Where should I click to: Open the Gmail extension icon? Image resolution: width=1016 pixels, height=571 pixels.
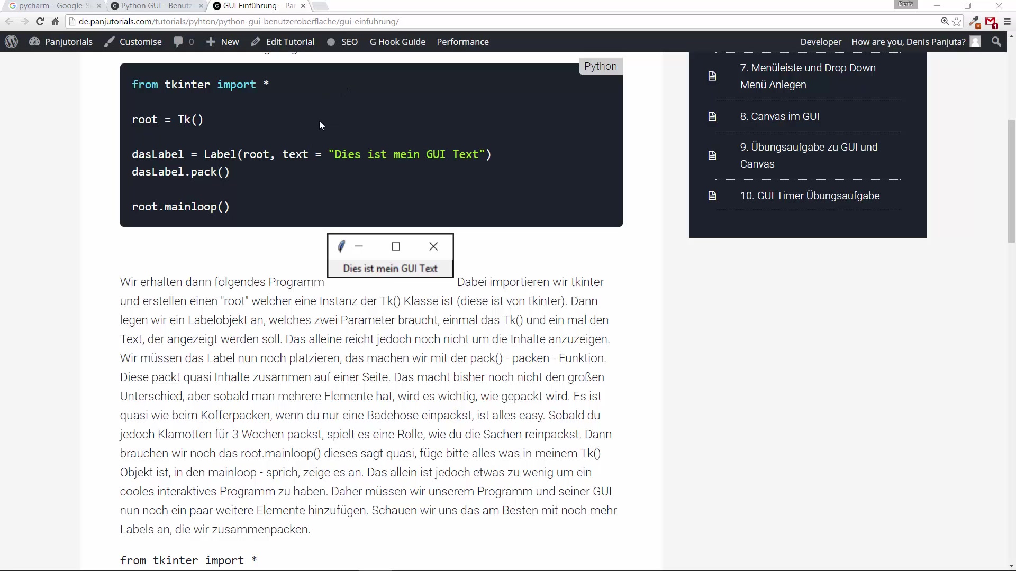pyautogui.click(x=991, y=22)
